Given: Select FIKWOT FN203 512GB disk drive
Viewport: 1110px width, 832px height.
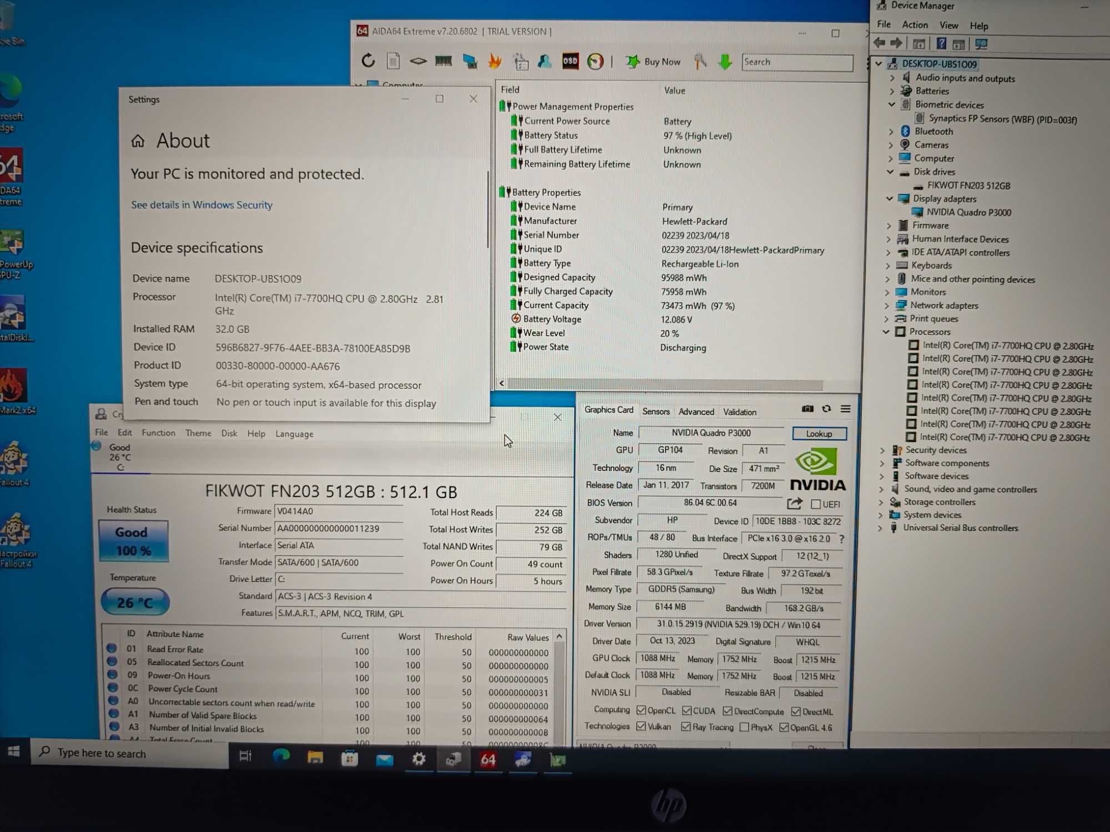Looking at the screenshot, I should click(x=968, y=186).
